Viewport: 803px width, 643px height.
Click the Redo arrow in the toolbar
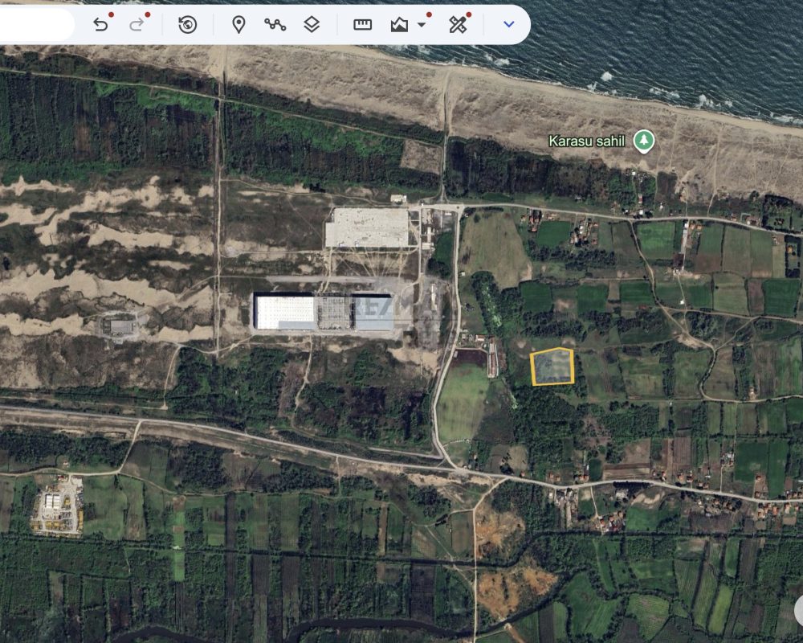coord(137,24)
